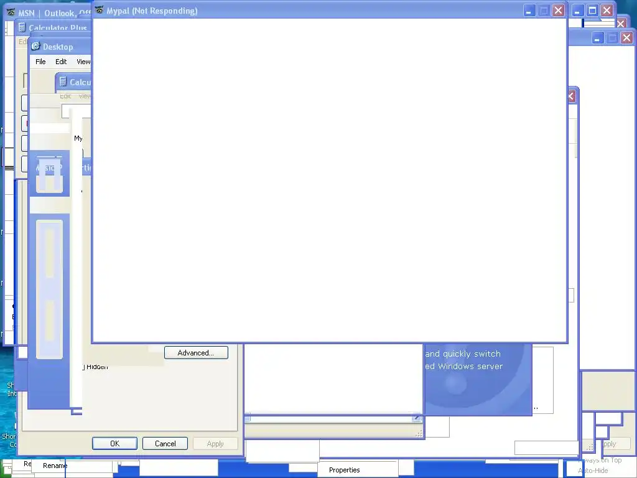Click the horizontal scrollbar right arrow
The height and width of the screenshot is (478, 637).
coord(416,418)
